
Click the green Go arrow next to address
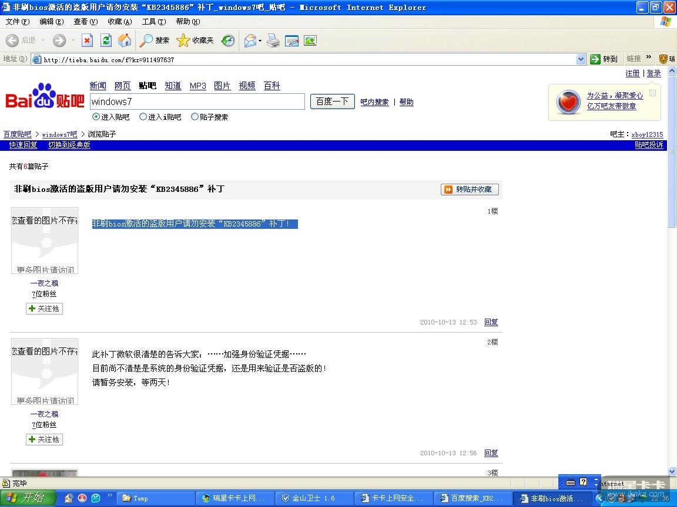tap(595, 59)
